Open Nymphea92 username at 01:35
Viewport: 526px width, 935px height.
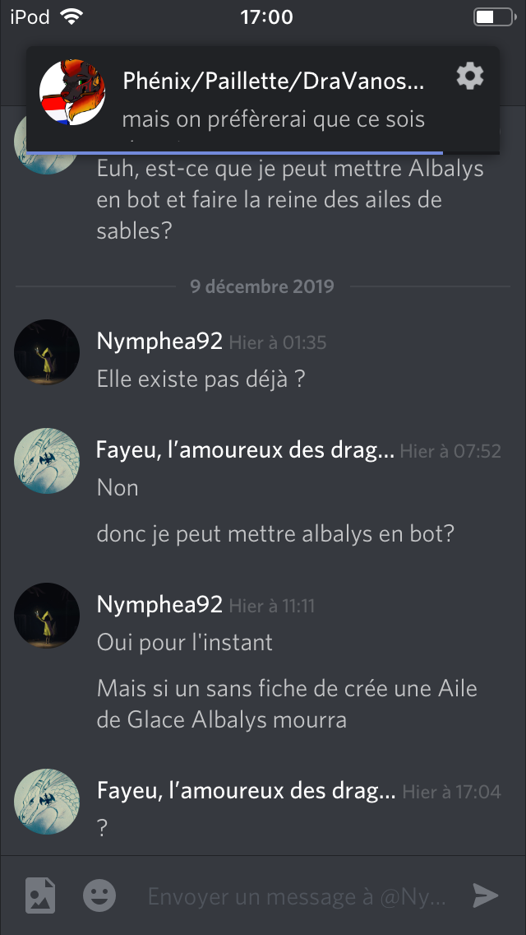pyautogui.click(x=159, y=342)
